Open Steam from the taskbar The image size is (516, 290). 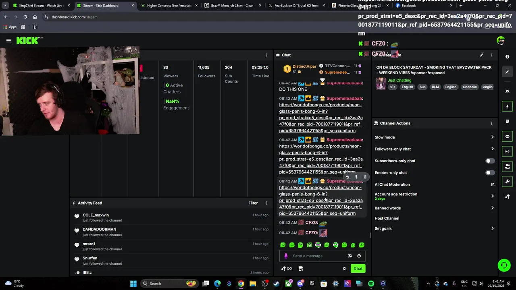[276, 284]
